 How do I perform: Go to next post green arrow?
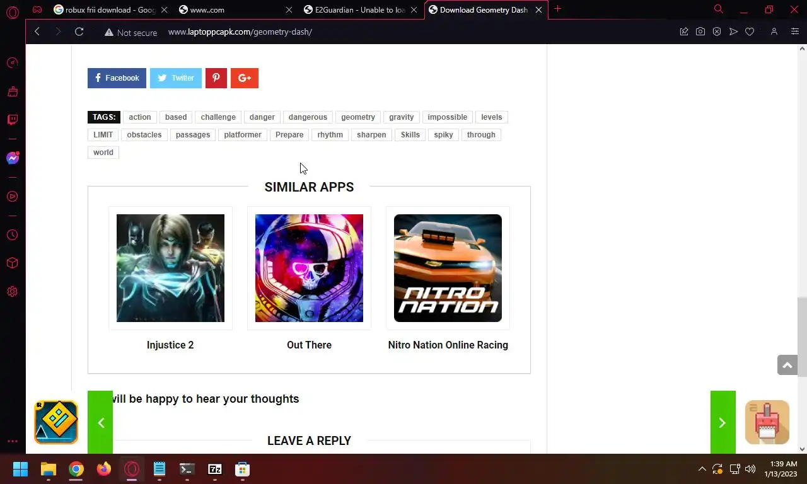click(723, 422)
